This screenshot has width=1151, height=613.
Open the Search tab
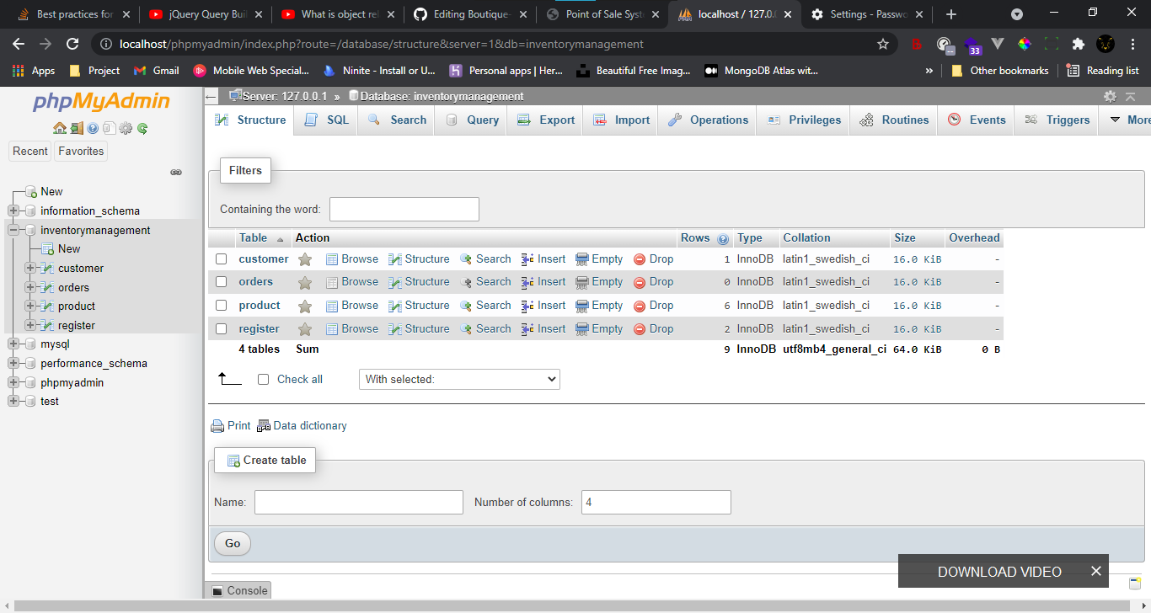(x=398, y=120)
